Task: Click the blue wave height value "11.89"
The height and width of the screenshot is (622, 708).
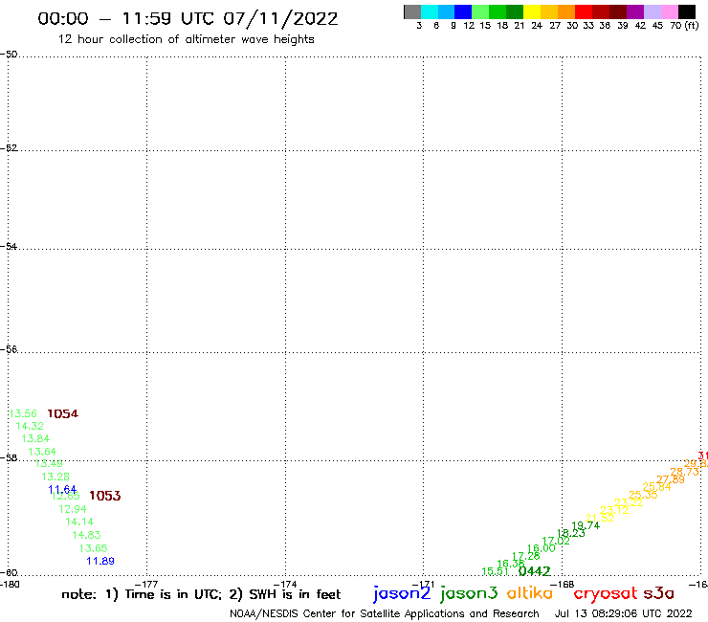Action: click(x=100, y=561)
